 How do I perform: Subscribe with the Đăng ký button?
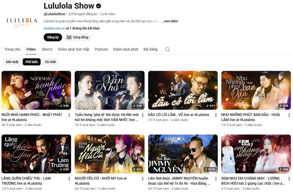click(53, 37)
